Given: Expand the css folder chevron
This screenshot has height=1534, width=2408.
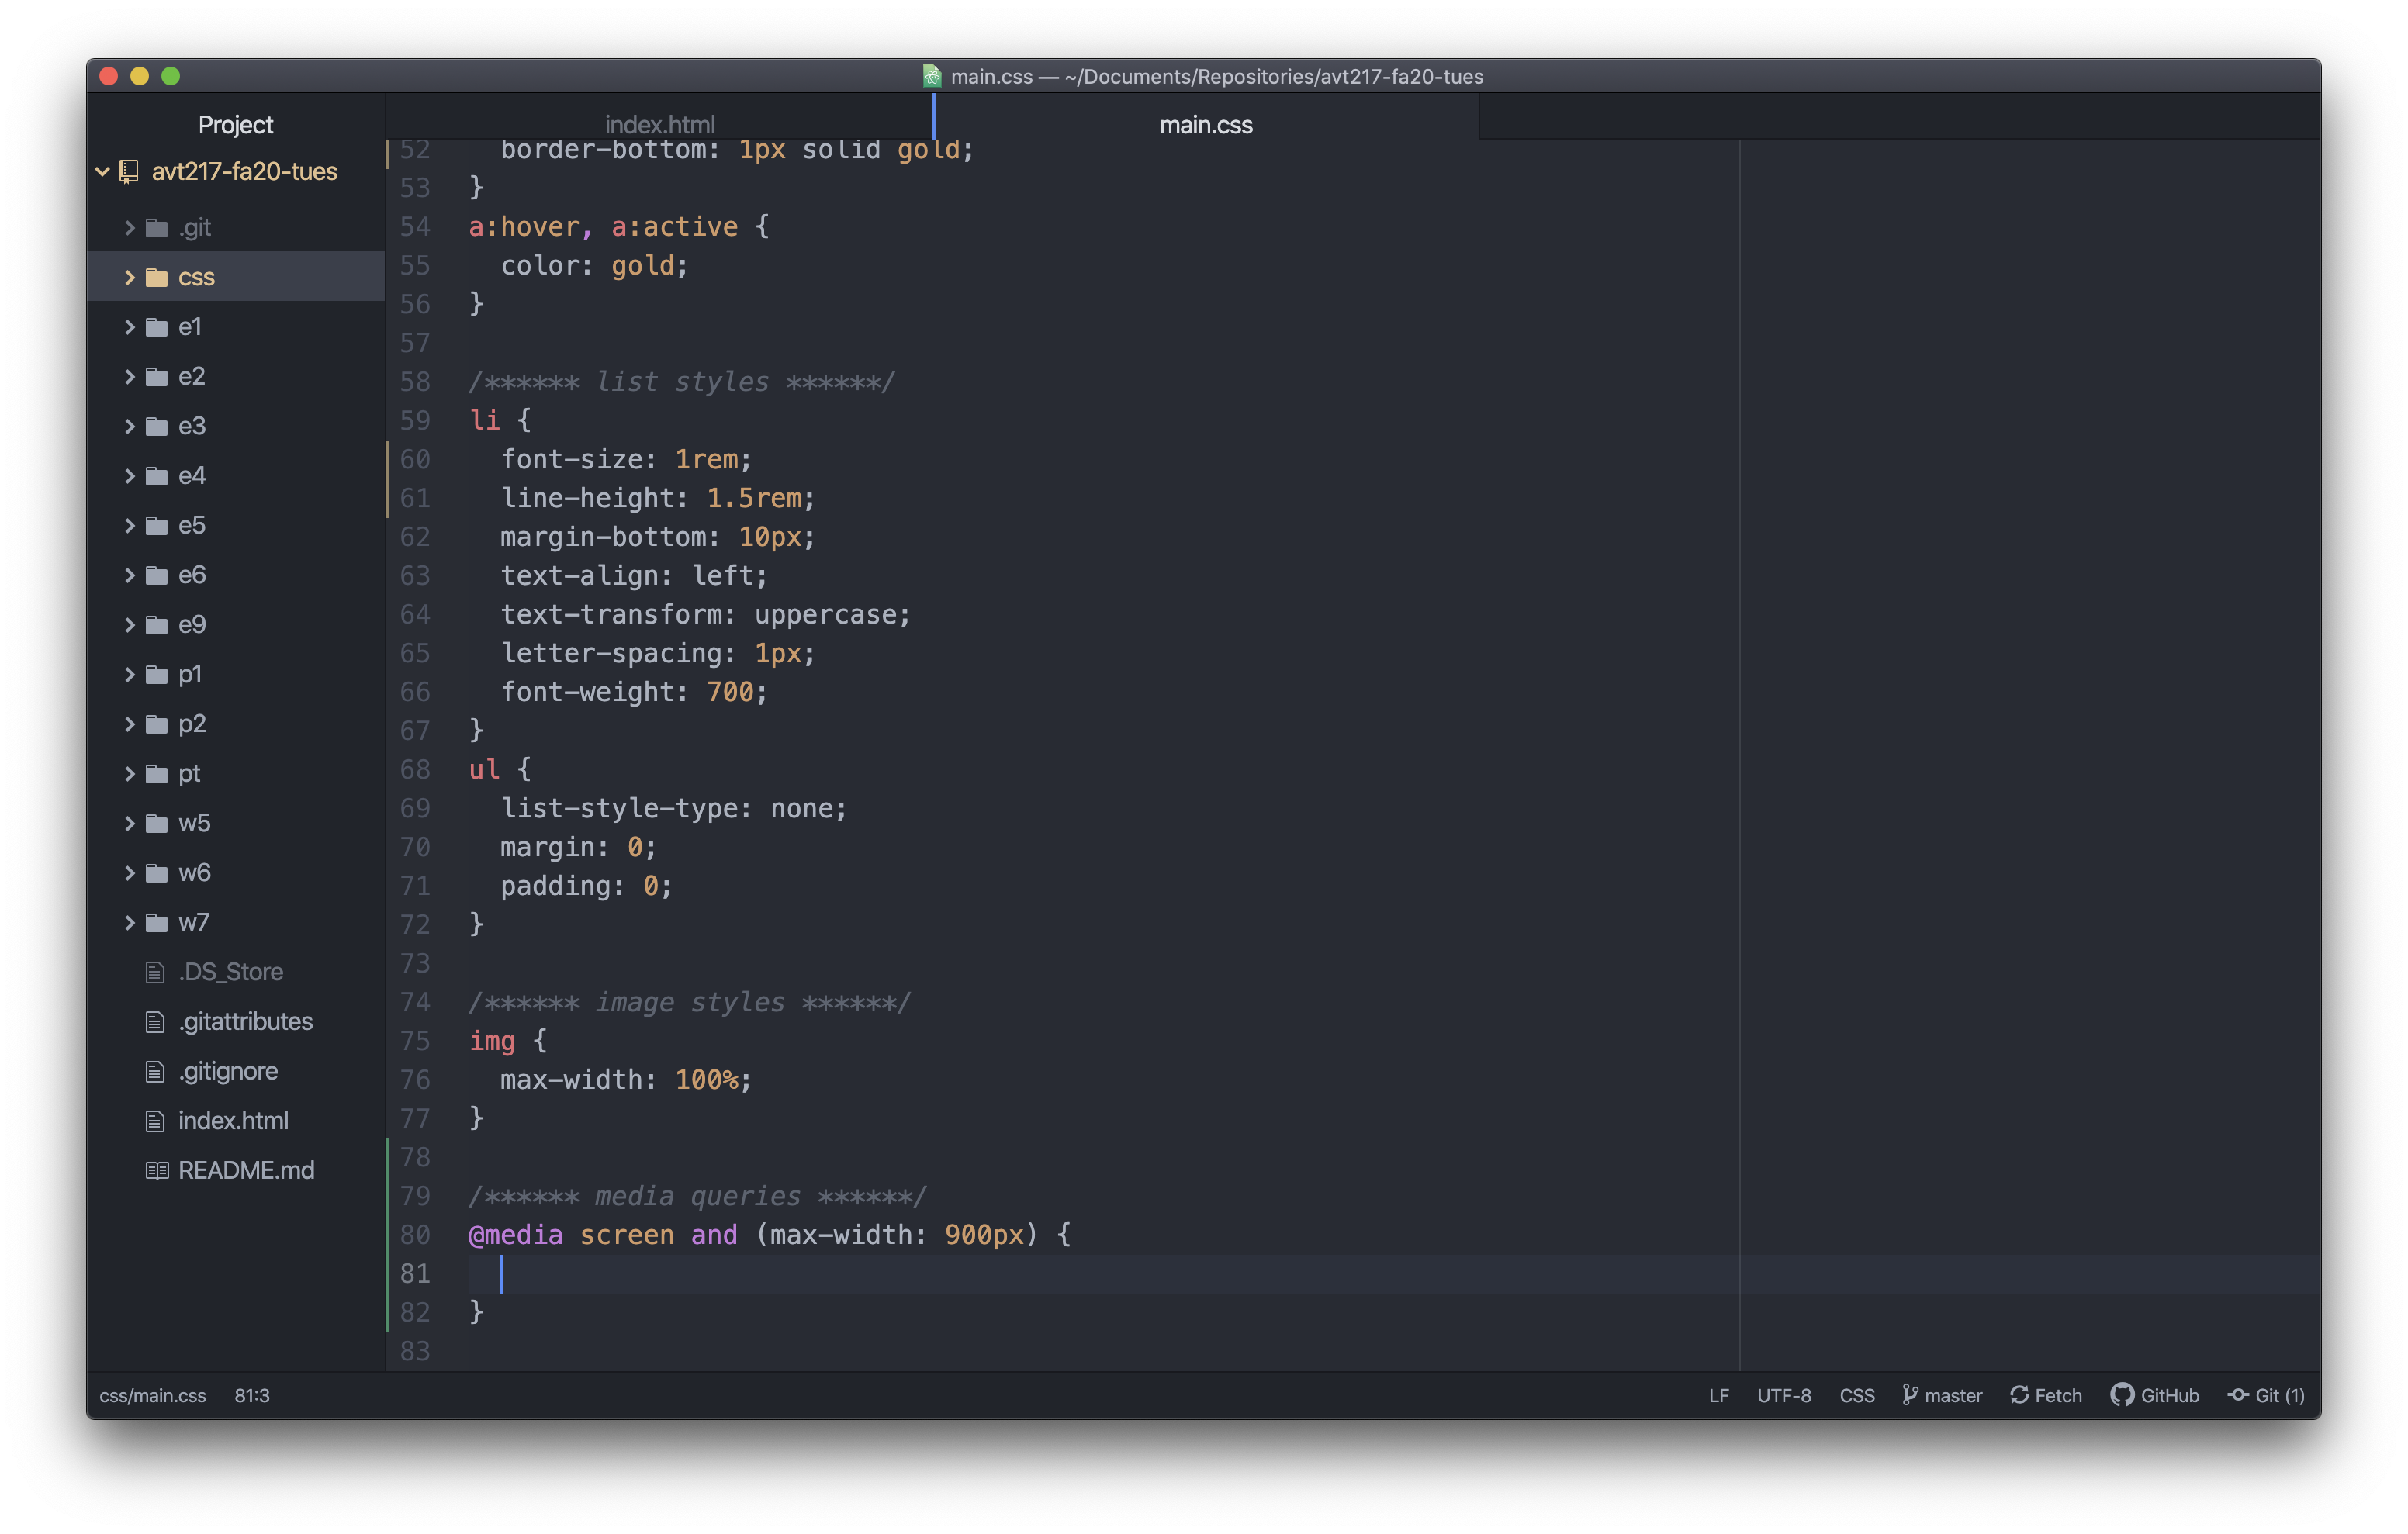Looking at the screenshot, I should [x=129, y=277].
